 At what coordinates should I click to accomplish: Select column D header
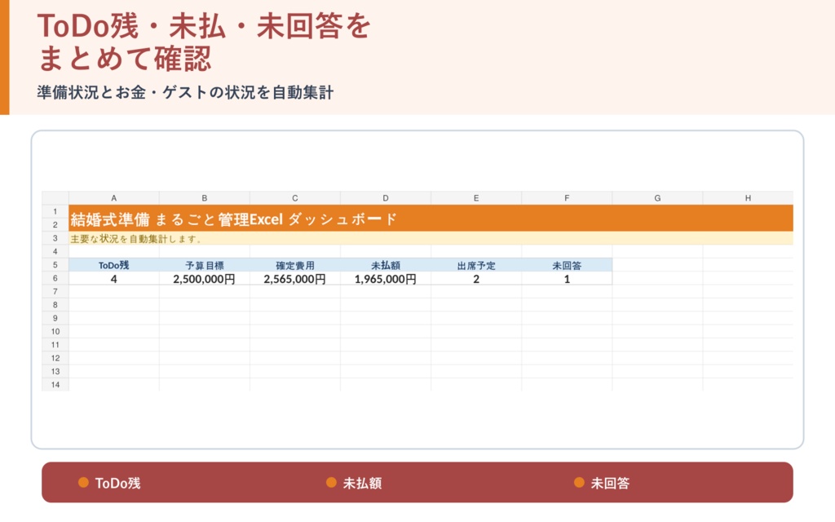[386, 198]
